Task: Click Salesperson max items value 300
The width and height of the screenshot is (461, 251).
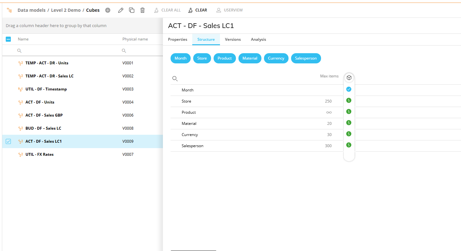Action: (x=328, y=146)
